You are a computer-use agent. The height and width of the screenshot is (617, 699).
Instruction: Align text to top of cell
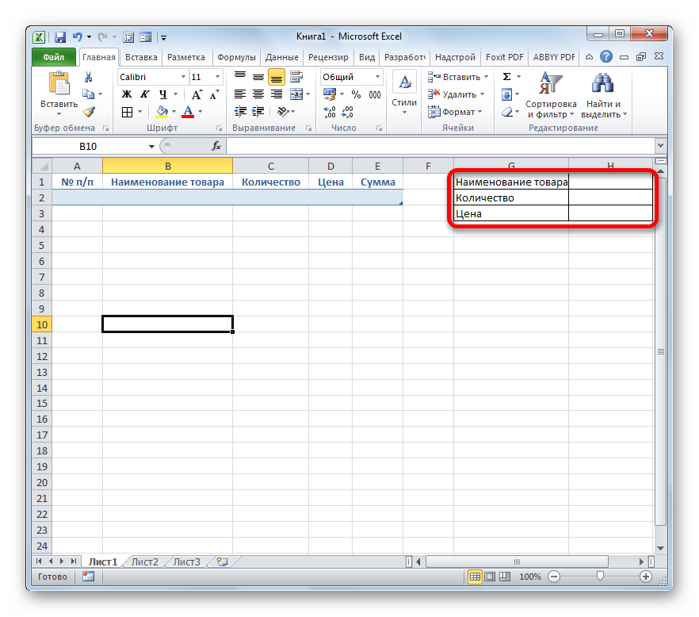coord(240,77)
